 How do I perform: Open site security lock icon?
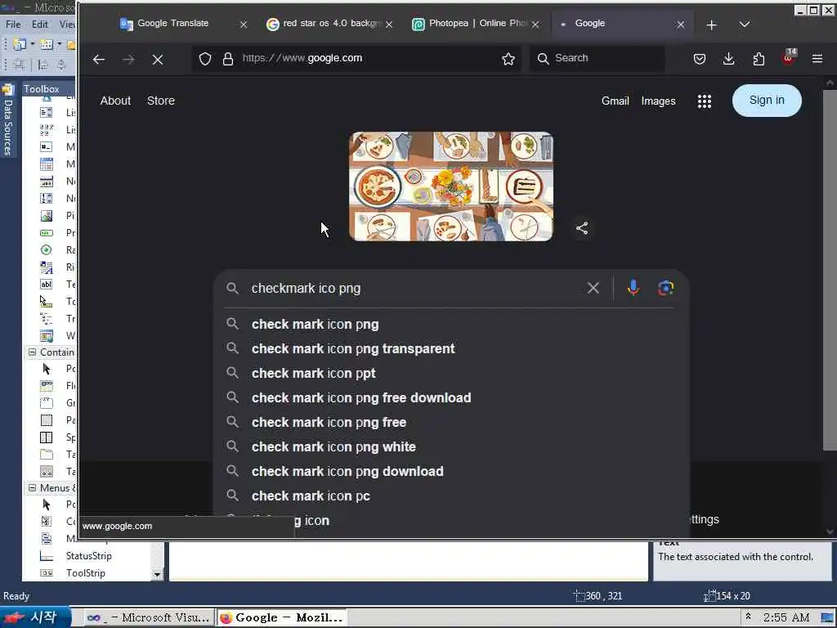[x=228, y=59]
